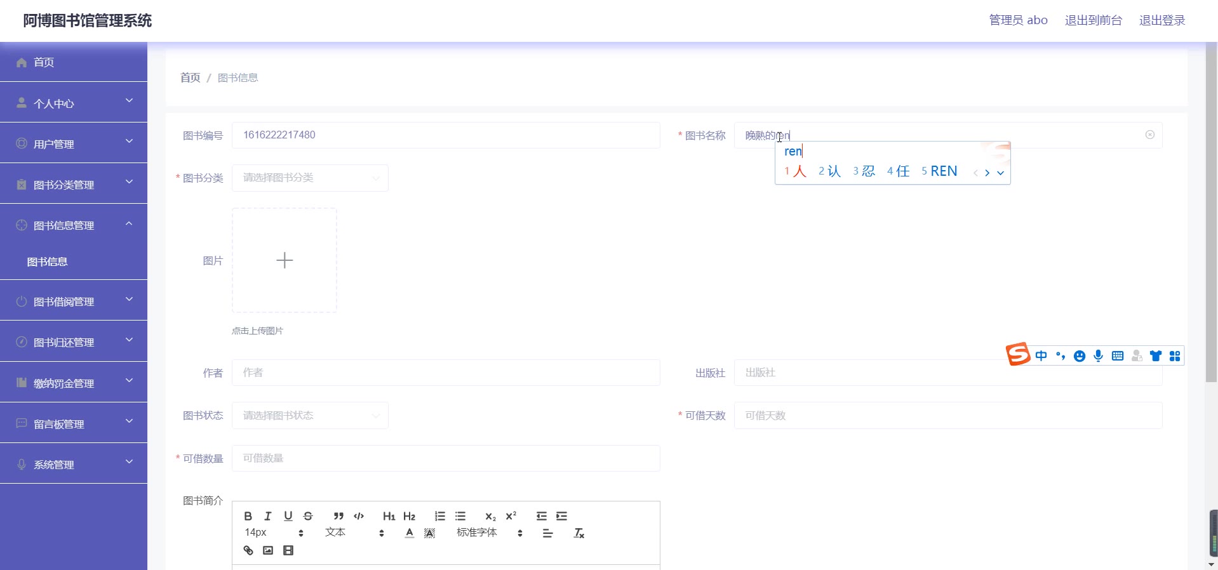Viewport: 1218px width, 570px height.
Task: Collapse the 图书信息管理 sidebar menu
Action: click(74, 224)
